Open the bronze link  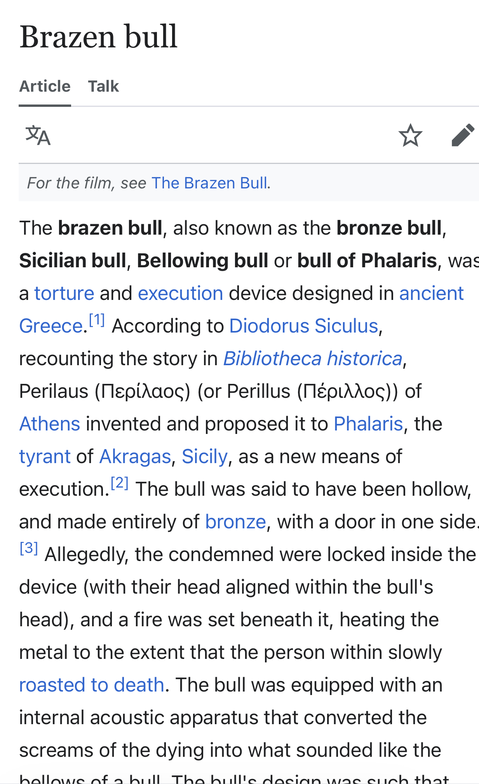tap(235, 522)
